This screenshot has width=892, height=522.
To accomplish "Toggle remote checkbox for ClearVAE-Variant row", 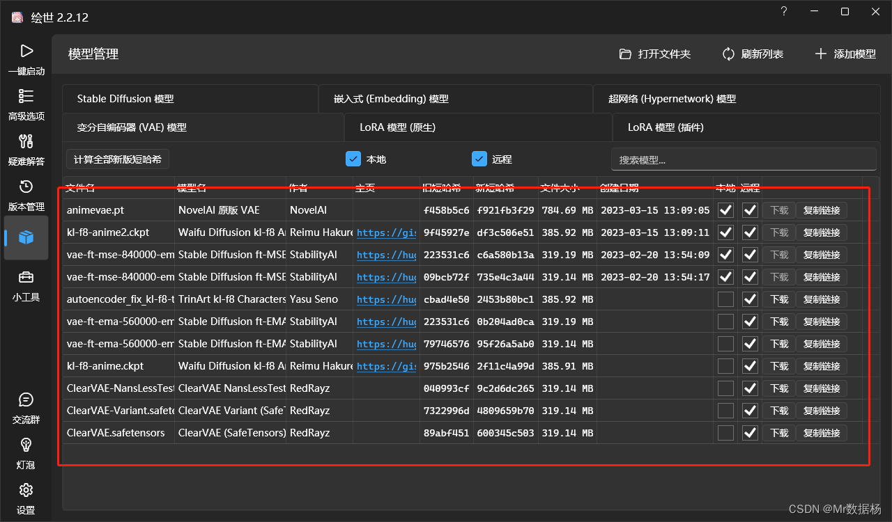I will pos(750,411).
